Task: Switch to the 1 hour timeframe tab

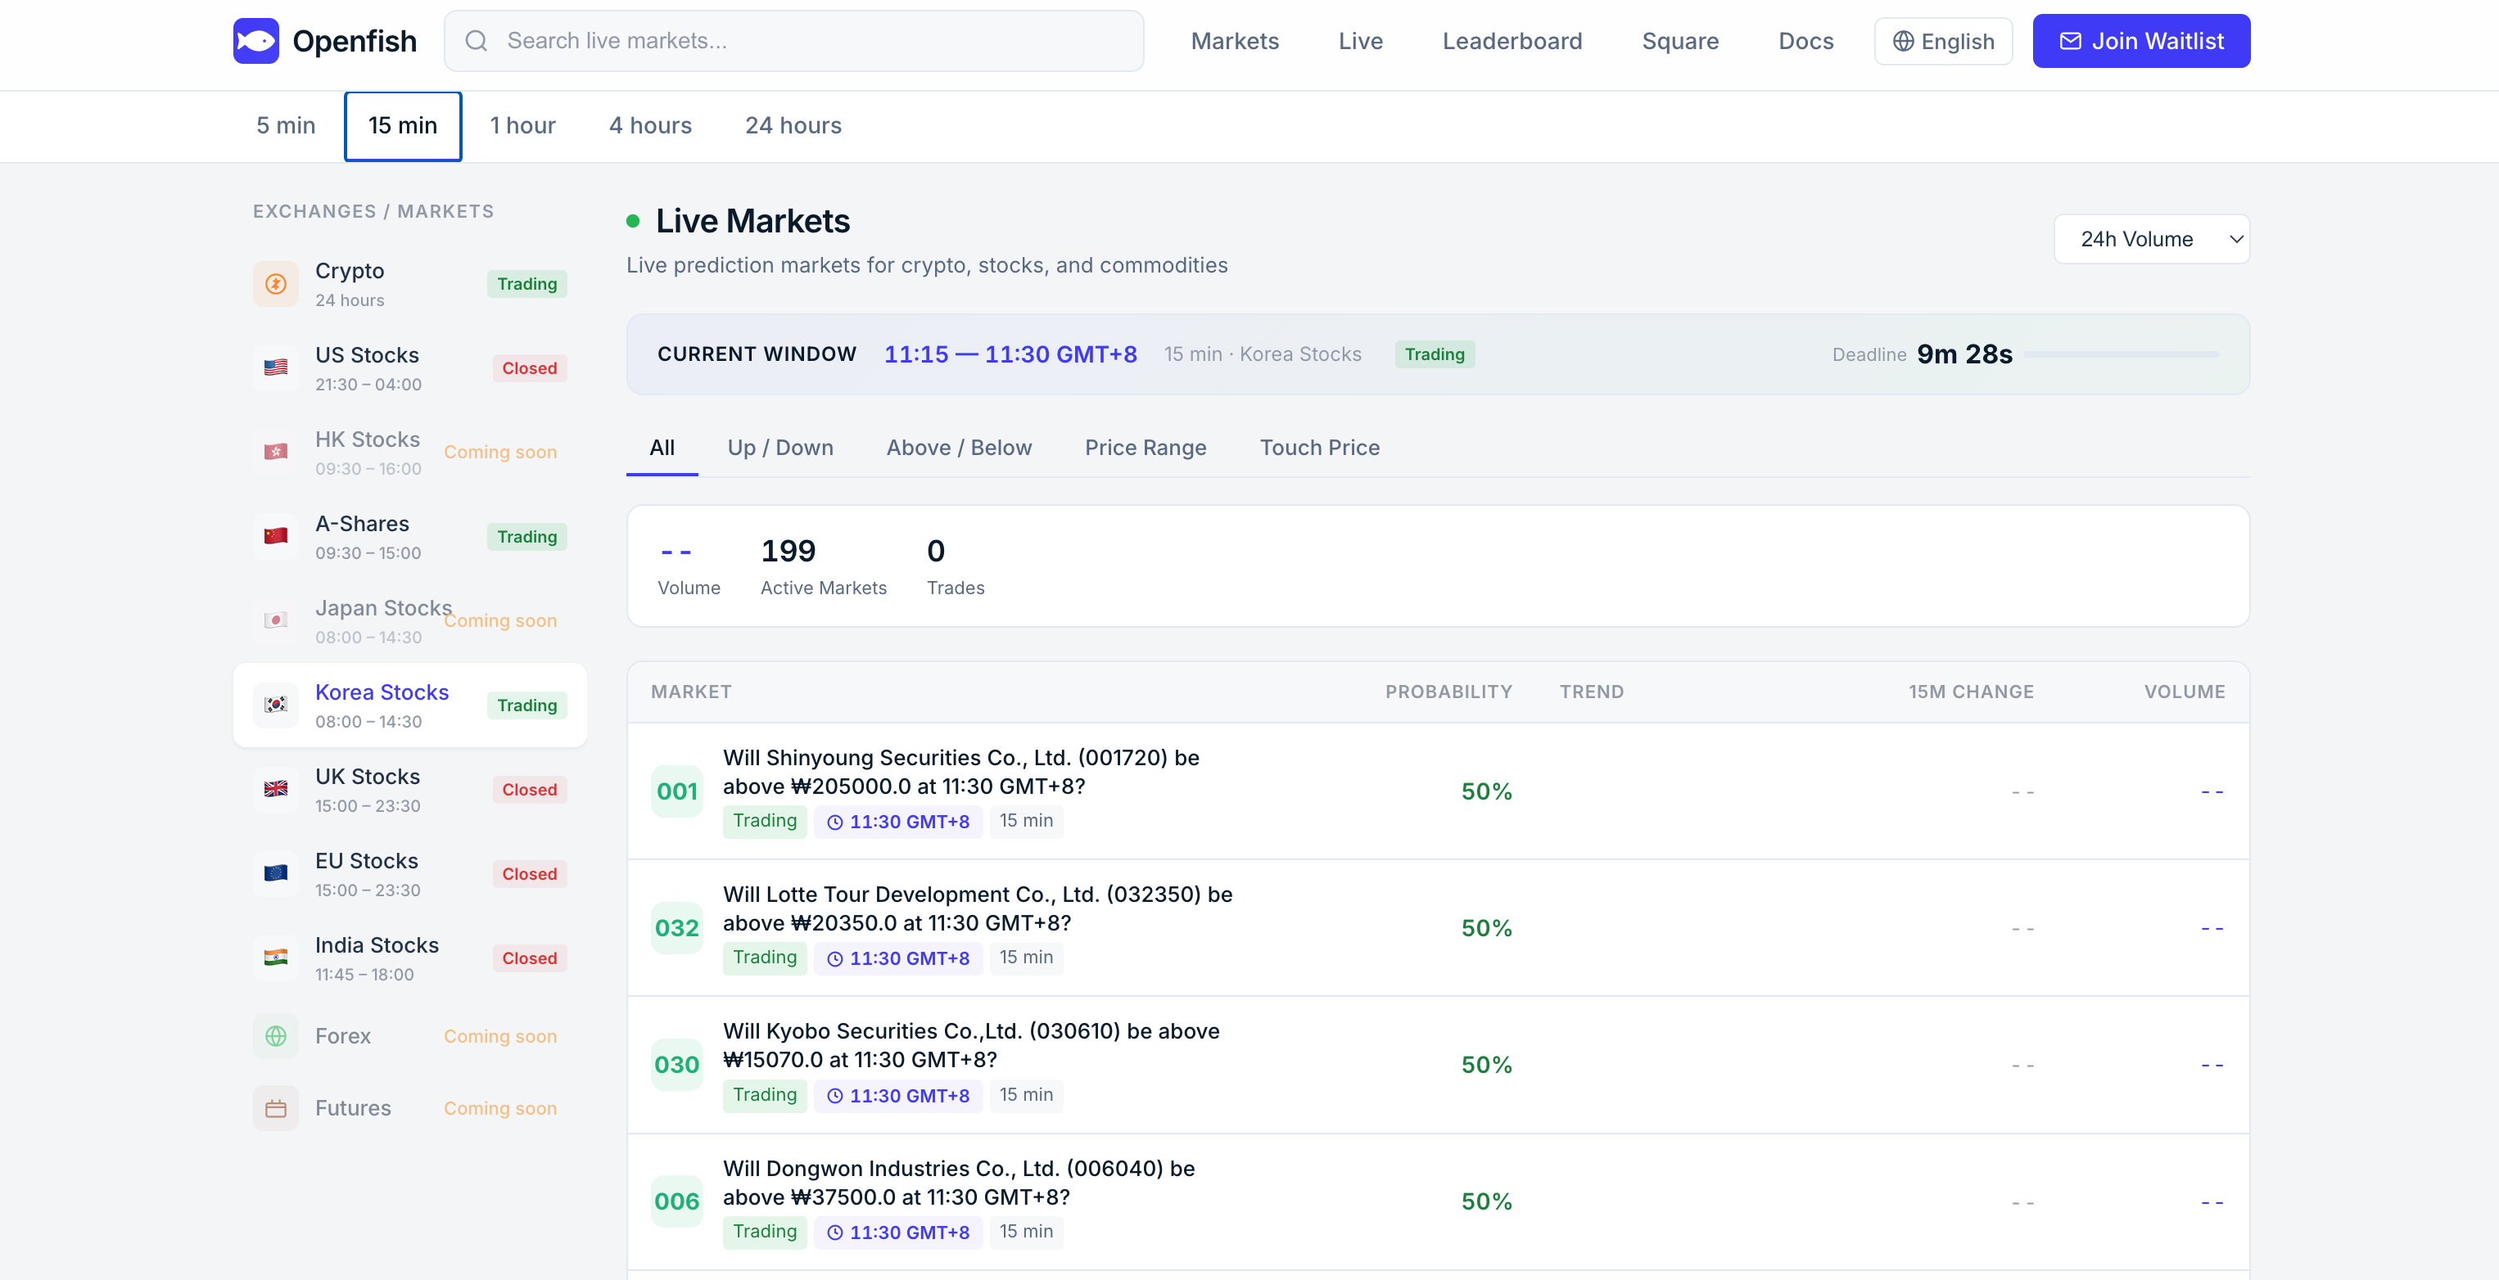Action: [523, 126]
